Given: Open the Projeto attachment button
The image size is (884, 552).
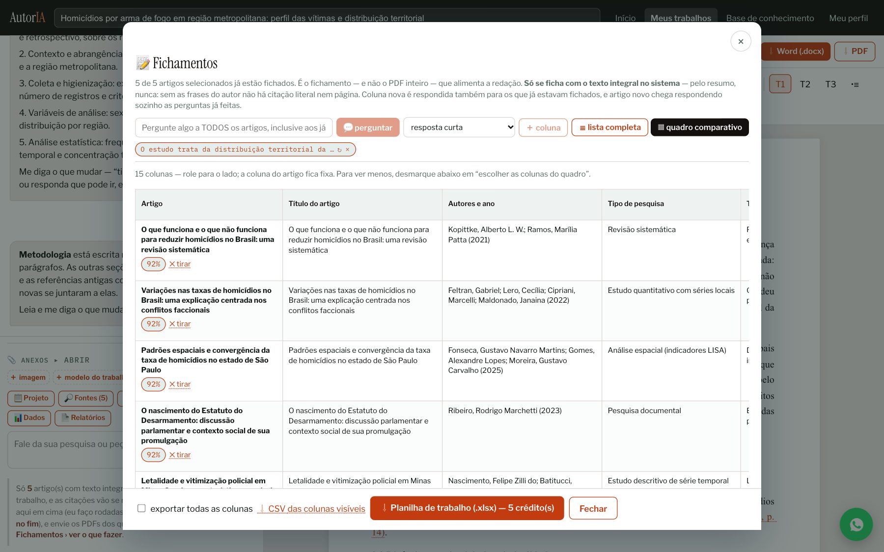Looking at the screenshot, I should 31,398.
